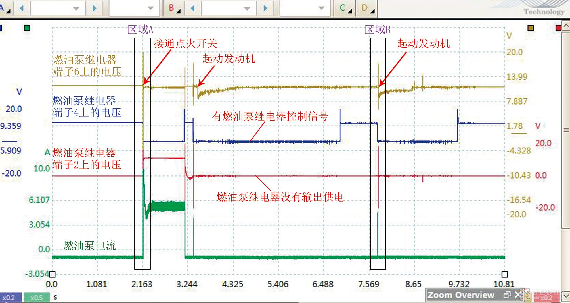Image resolution: width=570 pixels, height=303 pixels.
Task: Open Channel B options button
Action: [174, 9]
